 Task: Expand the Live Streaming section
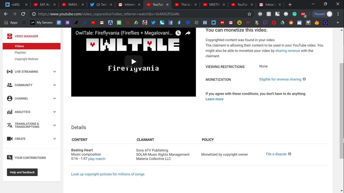click(x=54, y=72)
